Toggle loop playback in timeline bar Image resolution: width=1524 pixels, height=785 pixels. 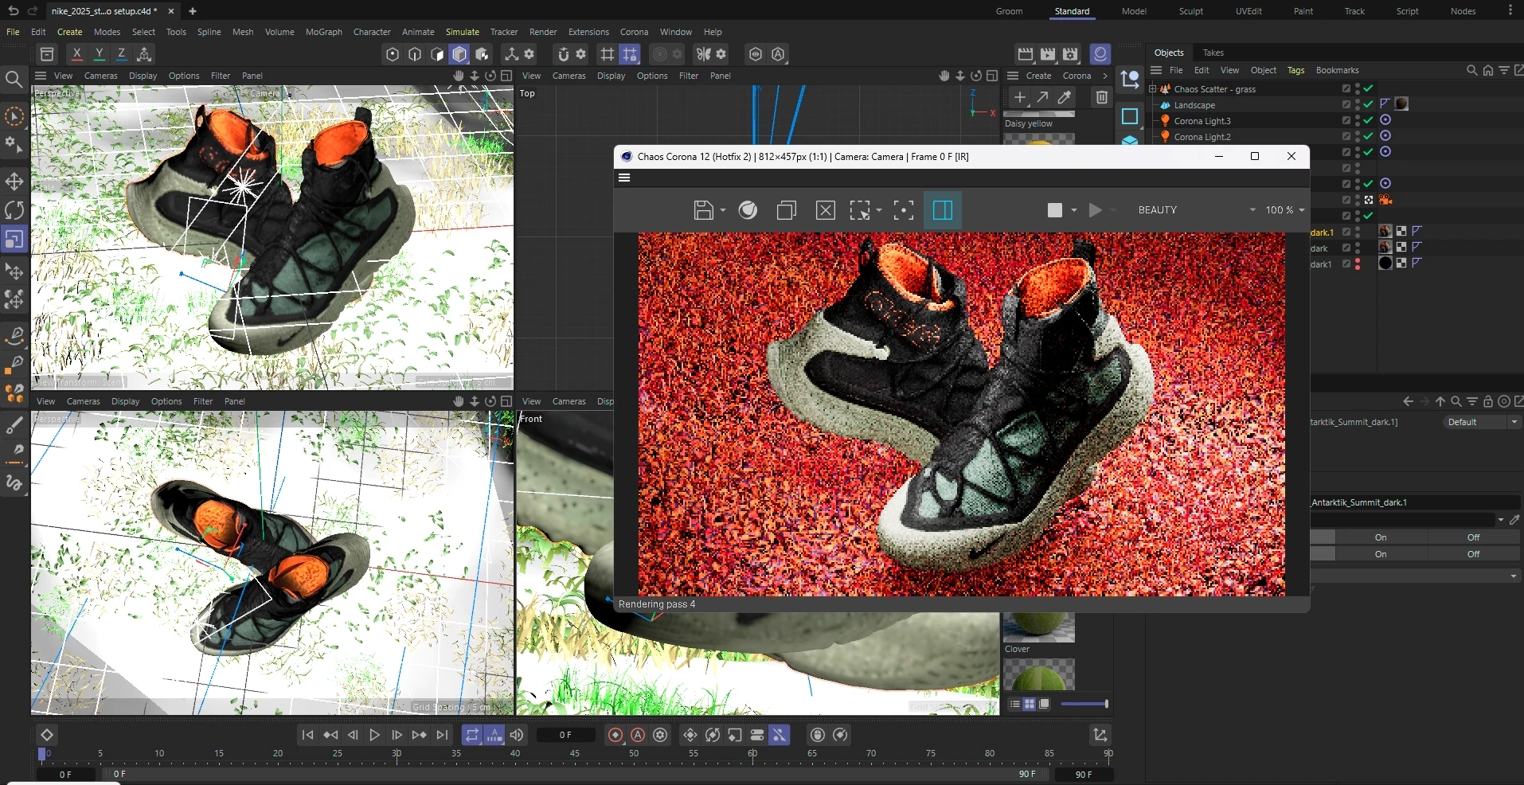[472, 735]
